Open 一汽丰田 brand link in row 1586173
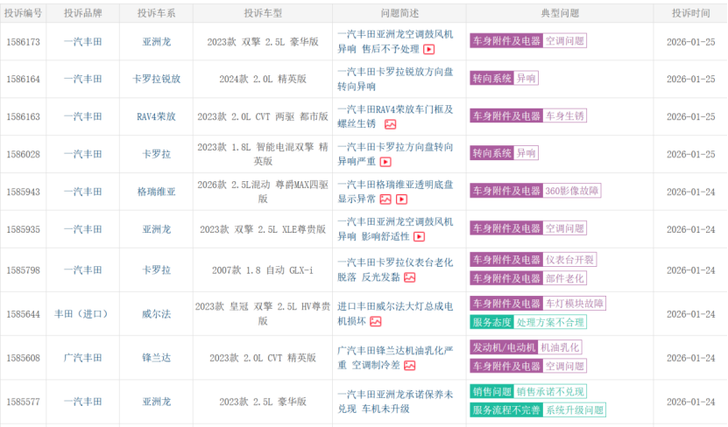Image resolution: width=728 pixels, height=427 pixels. [82, 42]
